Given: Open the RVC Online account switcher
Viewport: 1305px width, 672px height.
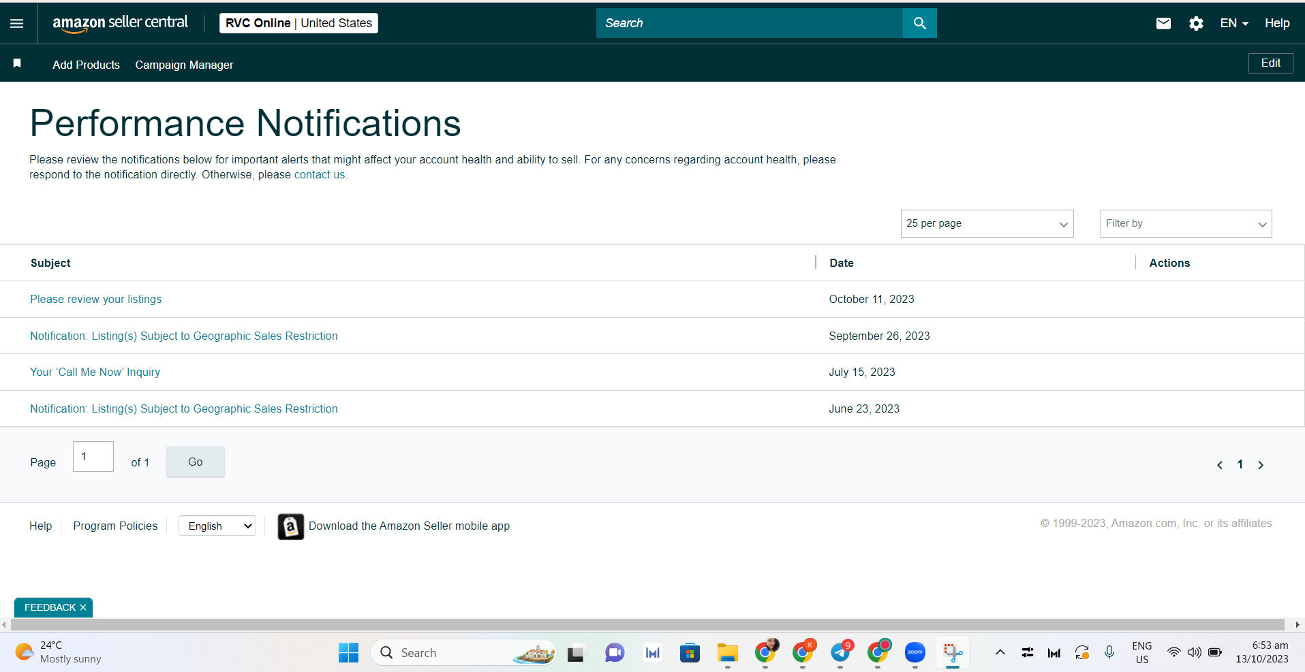Looking at the screenshot, I should pyautogui.click(x=298, y=23).
